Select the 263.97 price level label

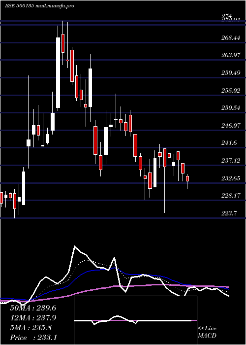(x=230, y=55)
